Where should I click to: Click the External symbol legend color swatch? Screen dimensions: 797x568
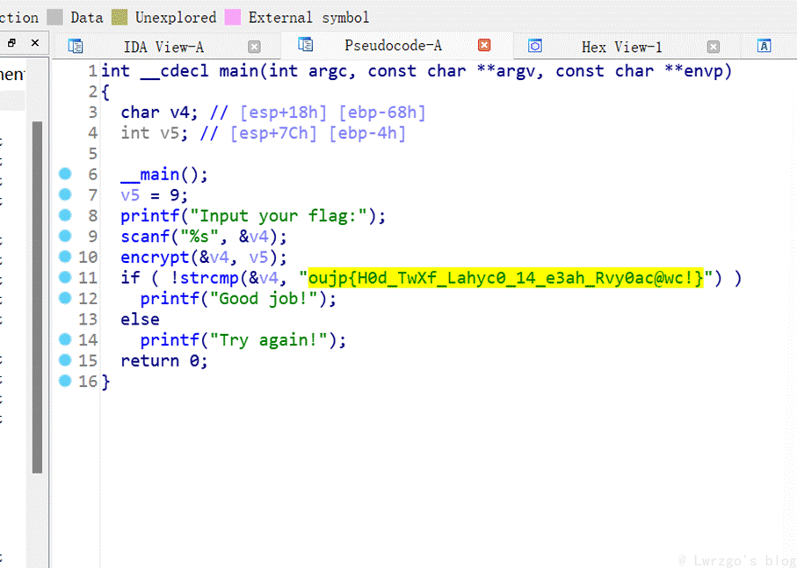(233, 18)
